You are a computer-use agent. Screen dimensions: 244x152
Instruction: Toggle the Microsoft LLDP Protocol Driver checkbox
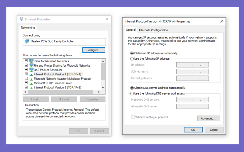click(26, 83)
